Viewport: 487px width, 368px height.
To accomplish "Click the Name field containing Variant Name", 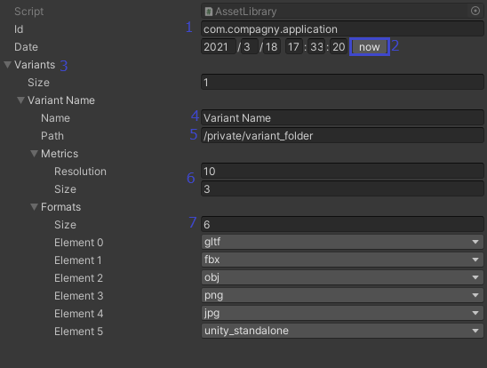I will click(342, 117).
